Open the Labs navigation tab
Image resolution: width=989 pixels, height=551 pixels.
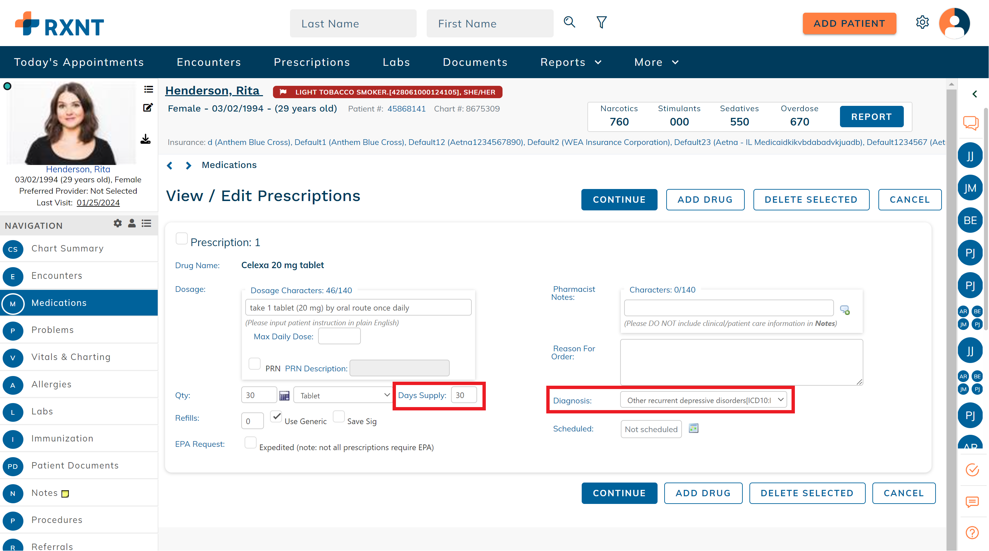[396, 62]
